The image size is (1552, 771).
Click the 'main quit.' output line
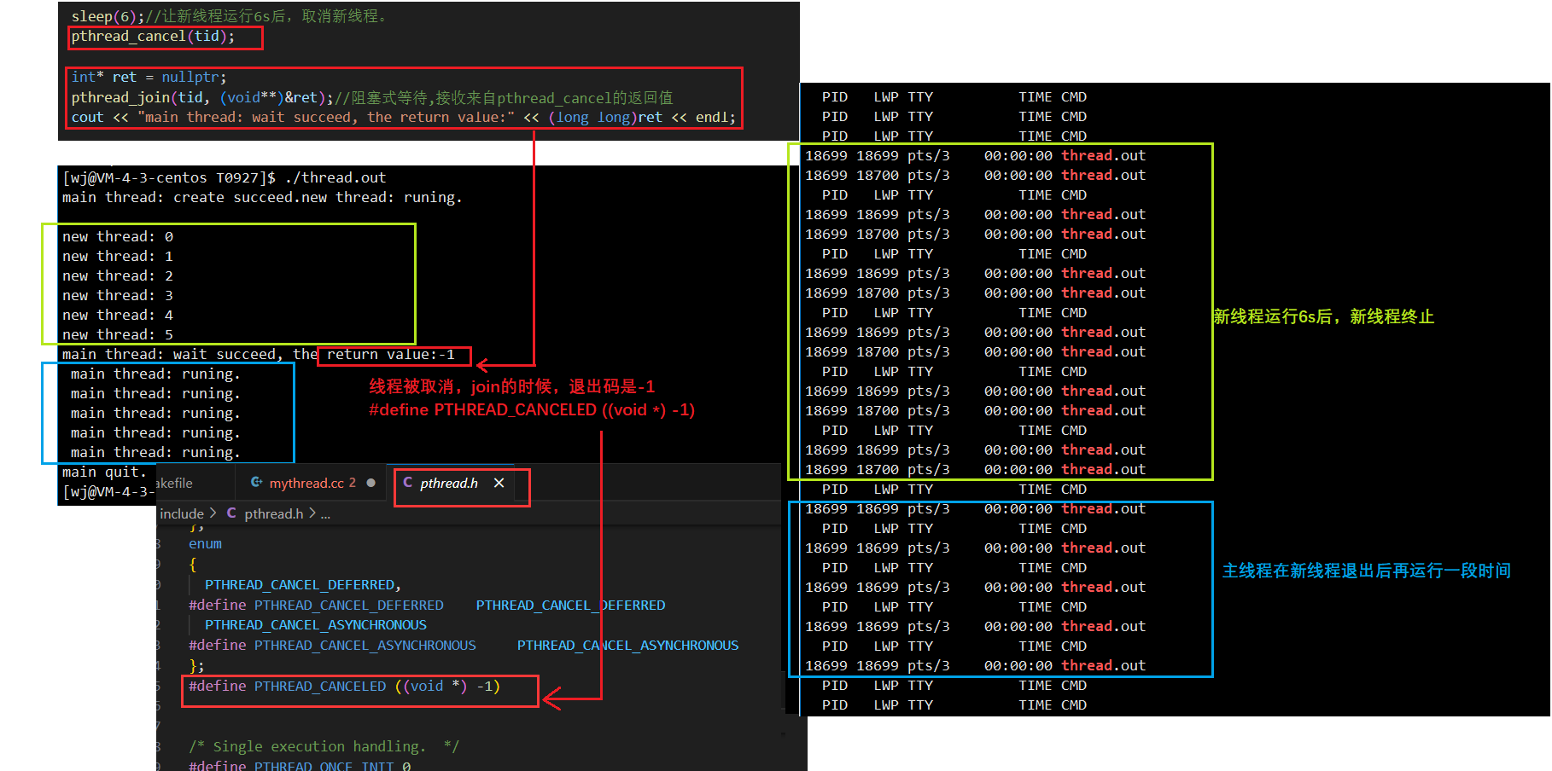(104, 472)
